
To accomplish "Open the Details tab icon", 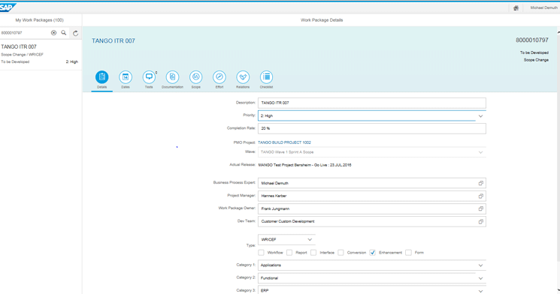I will point(101,77).
